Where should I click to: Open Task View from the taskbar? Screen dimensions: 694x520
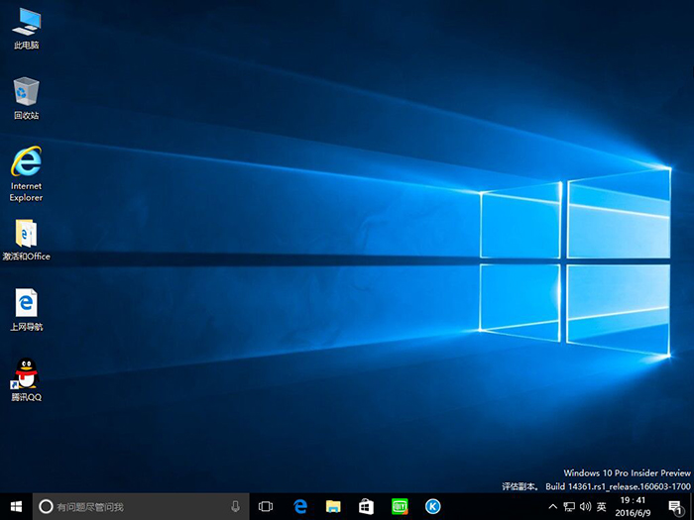coord(266,506)
